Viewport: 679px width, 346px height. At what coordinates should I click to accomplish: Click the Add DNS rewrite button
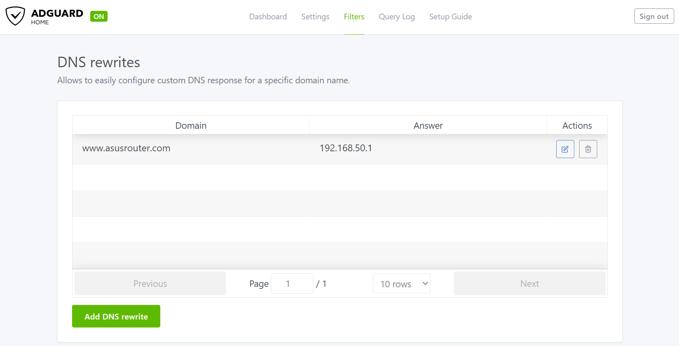[x=116, y=316]
